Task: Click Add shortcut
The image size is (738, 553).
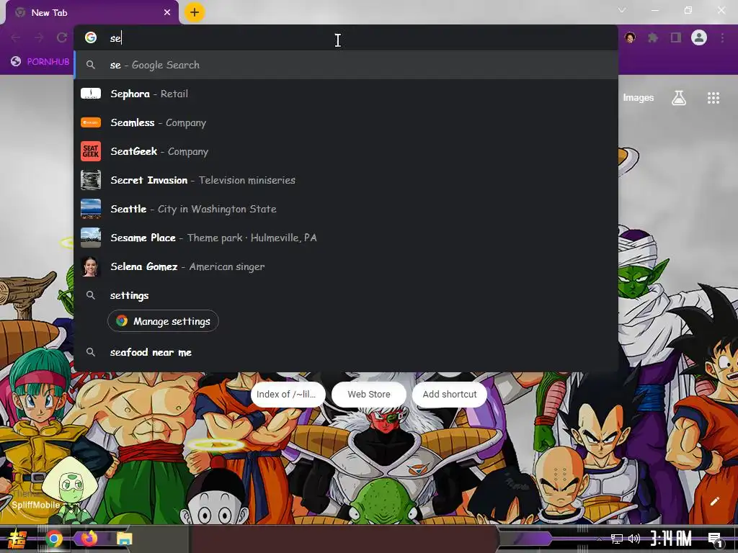Action: 450,394
